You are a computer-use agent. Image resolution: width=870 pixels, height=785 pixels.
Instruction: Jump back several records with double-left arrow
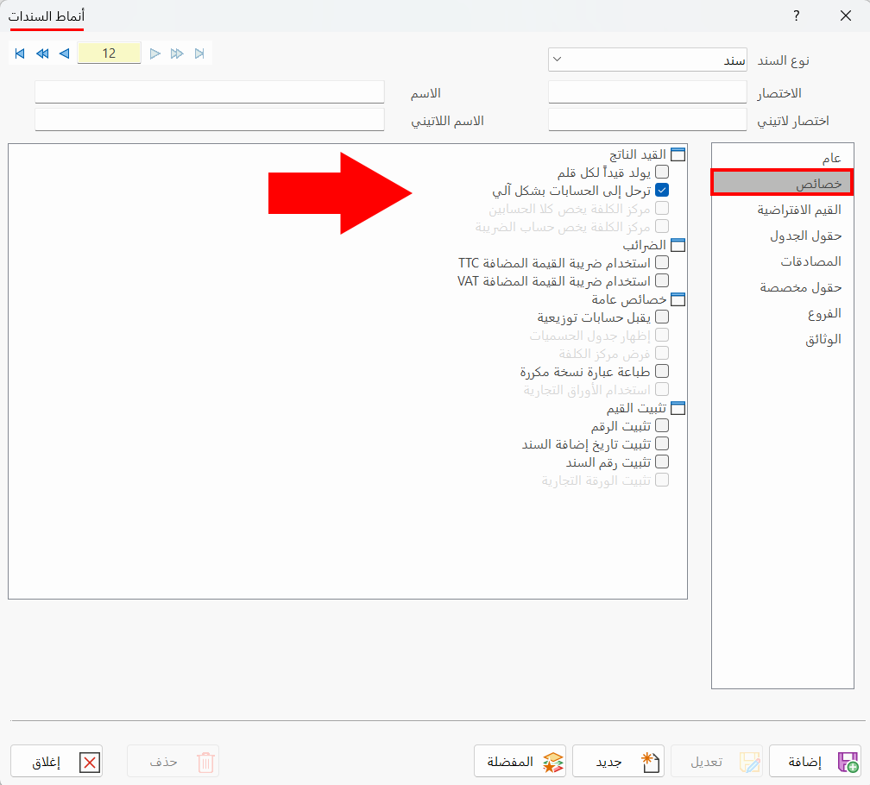coord(42,53)
